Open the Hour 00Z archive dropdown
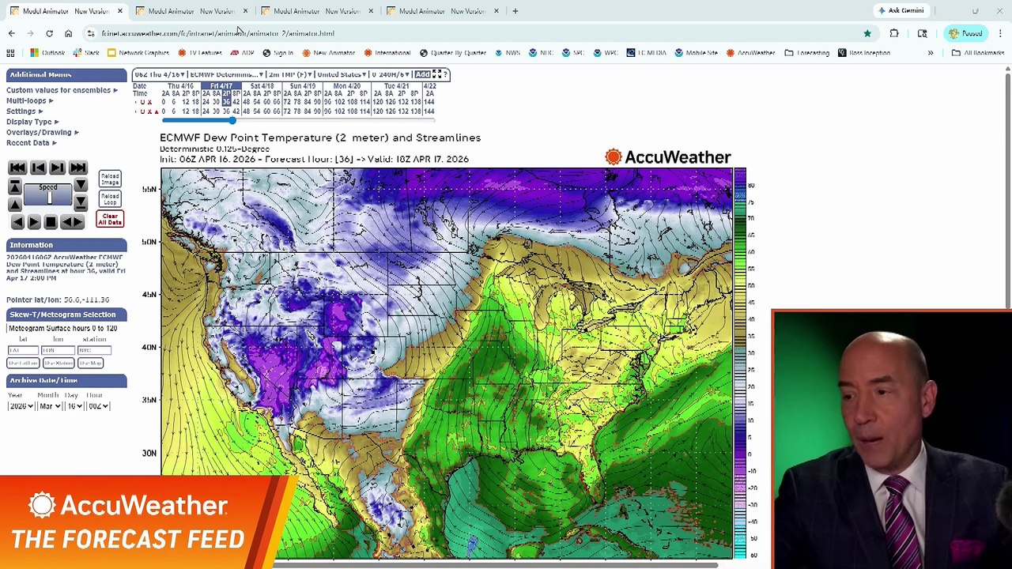 click(98, 406)
